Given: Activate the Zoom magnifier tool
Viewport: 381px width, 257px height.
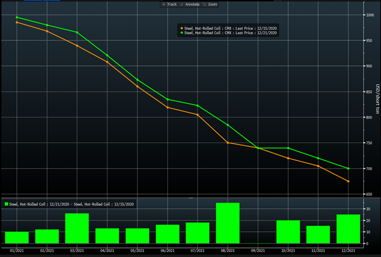Looking at the screenshot, I should (210, 4).
